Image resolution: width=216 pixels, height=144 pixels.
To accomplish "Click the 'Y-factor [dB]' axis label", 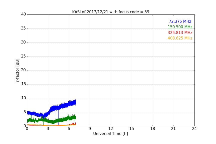I will (x=17, y=70).
